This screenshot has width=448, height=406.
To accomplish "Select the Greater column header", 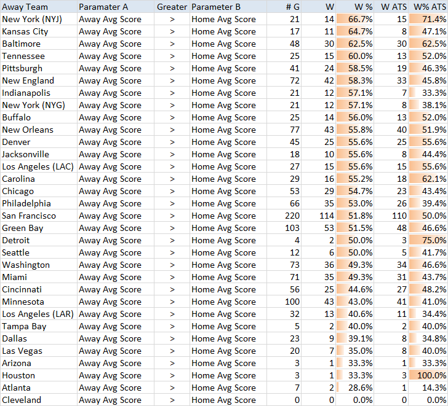I will [172, 7].
